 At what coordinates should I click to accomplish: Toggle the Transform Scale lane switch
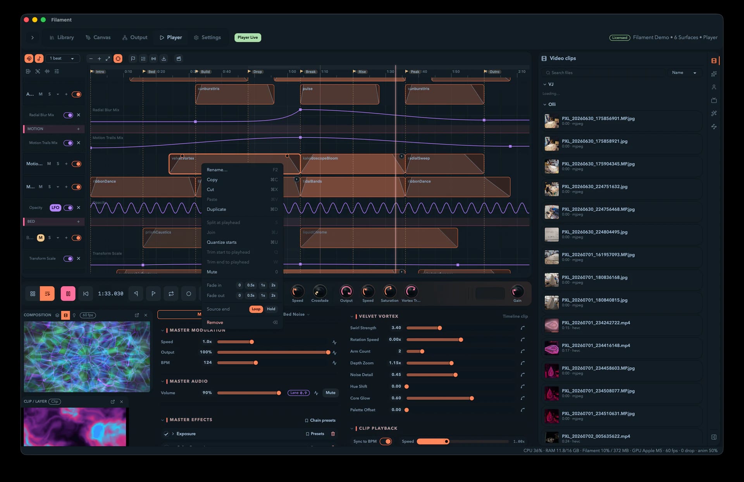tap(68, 259)
